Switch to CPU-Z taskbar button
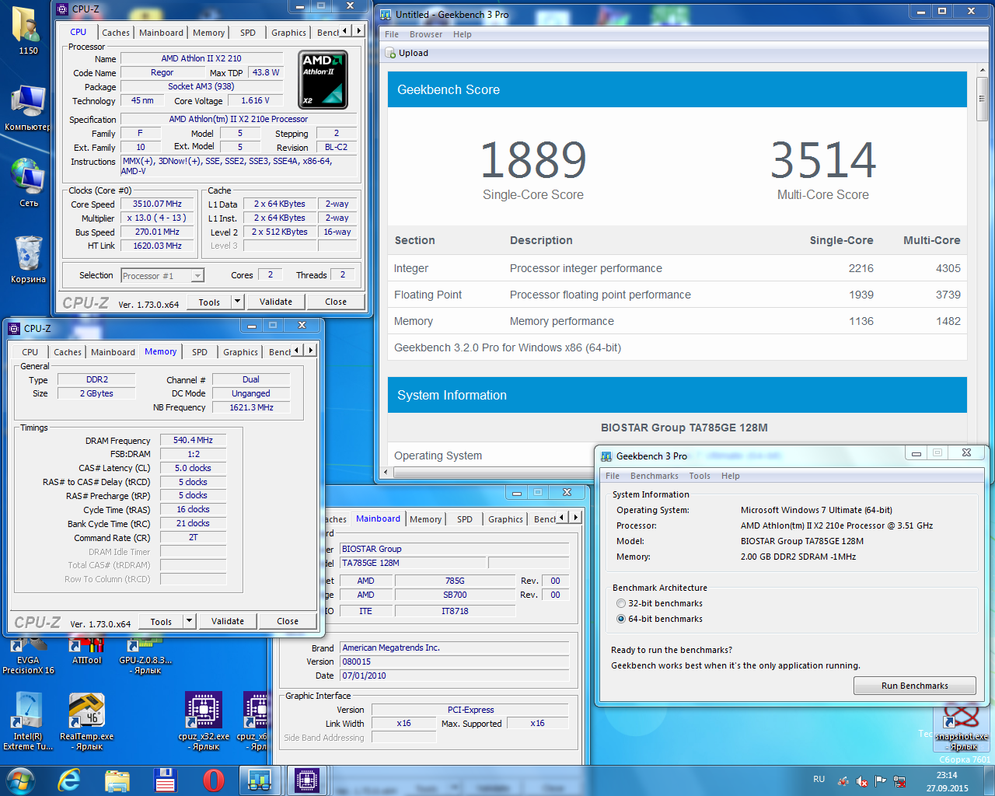Image resolution: width=995 pixels, height=796 pixels. (x=307, y=780)
